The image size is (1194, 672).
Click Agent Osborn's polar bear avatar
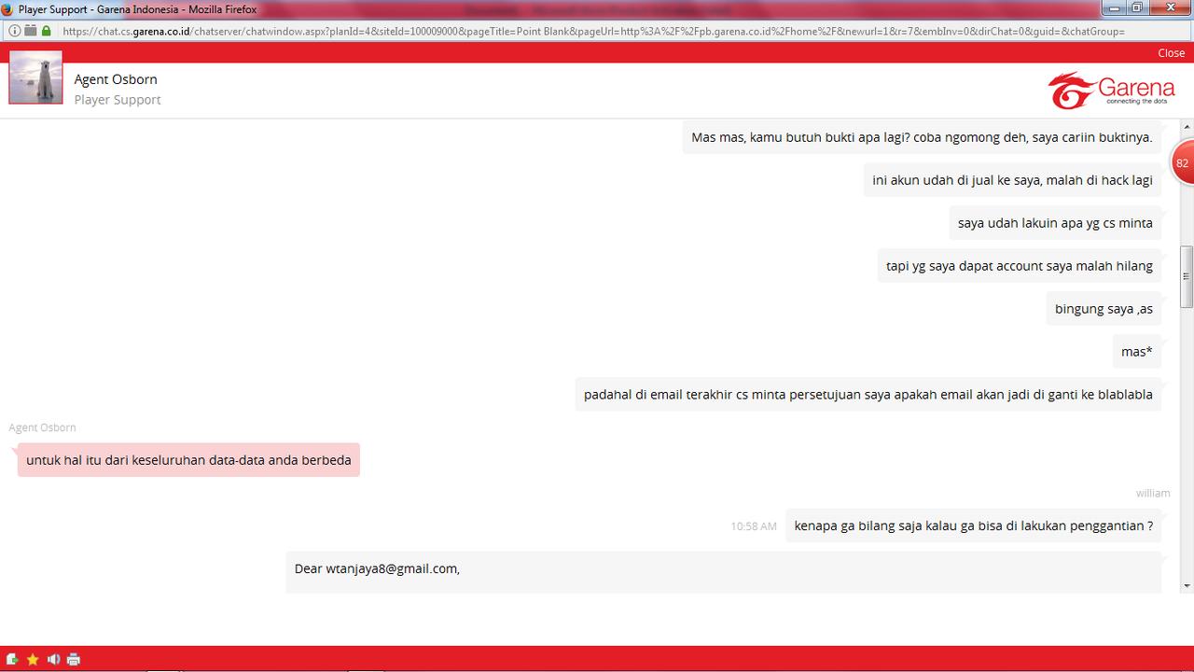pyautogui.click(x=35, y=77)
